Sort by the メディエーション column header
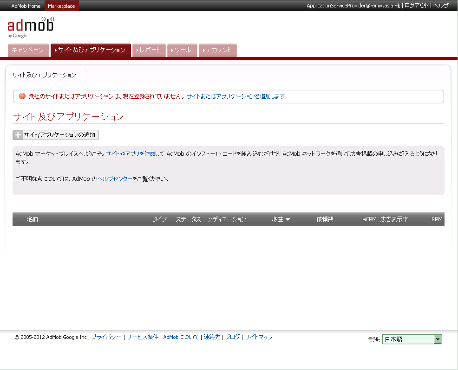Image resolution: width=458 pixels, height=370 pixels. point(227,219)
